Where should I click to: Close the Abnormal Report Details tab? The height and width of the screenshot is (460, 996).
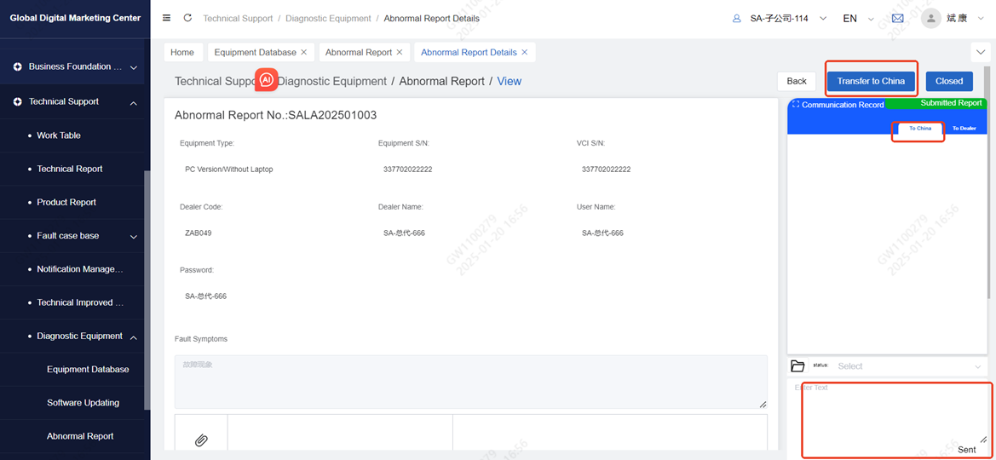point(525,53)
